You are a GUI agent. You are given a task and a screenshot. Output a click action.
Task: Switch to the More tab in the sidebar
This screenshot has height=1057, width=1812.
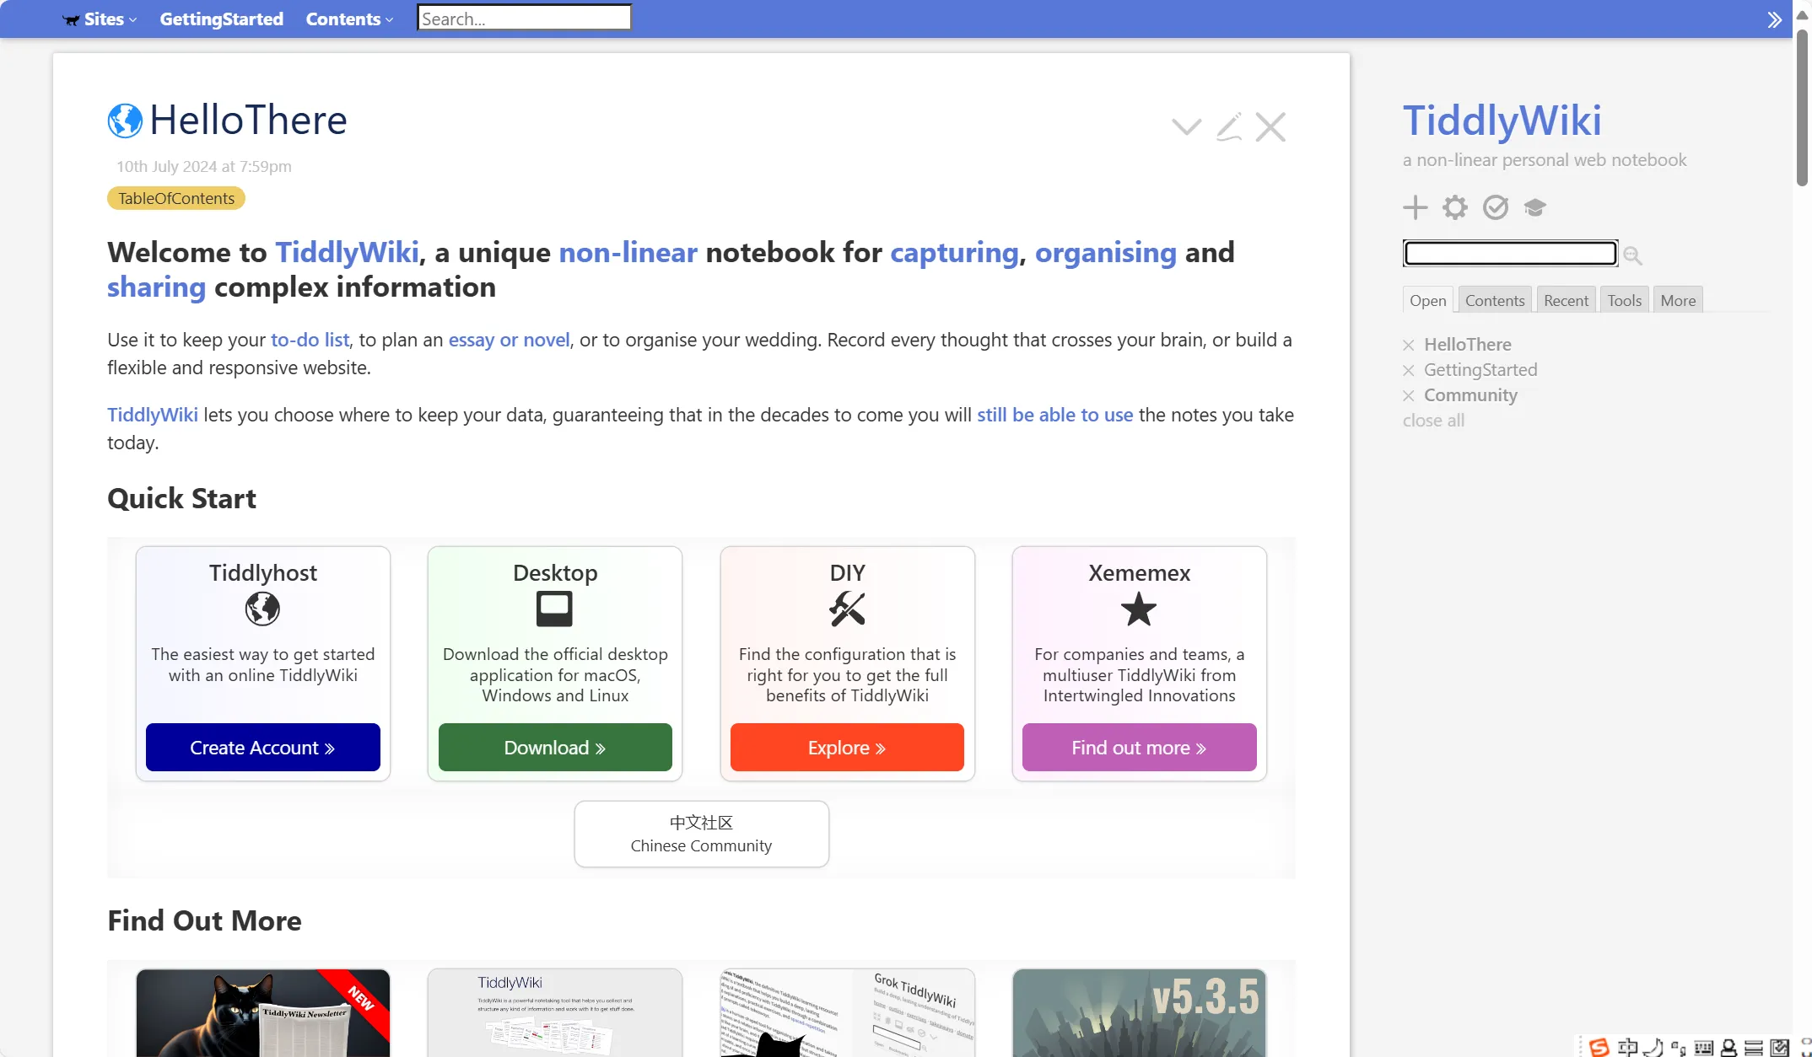point(1679,300)
